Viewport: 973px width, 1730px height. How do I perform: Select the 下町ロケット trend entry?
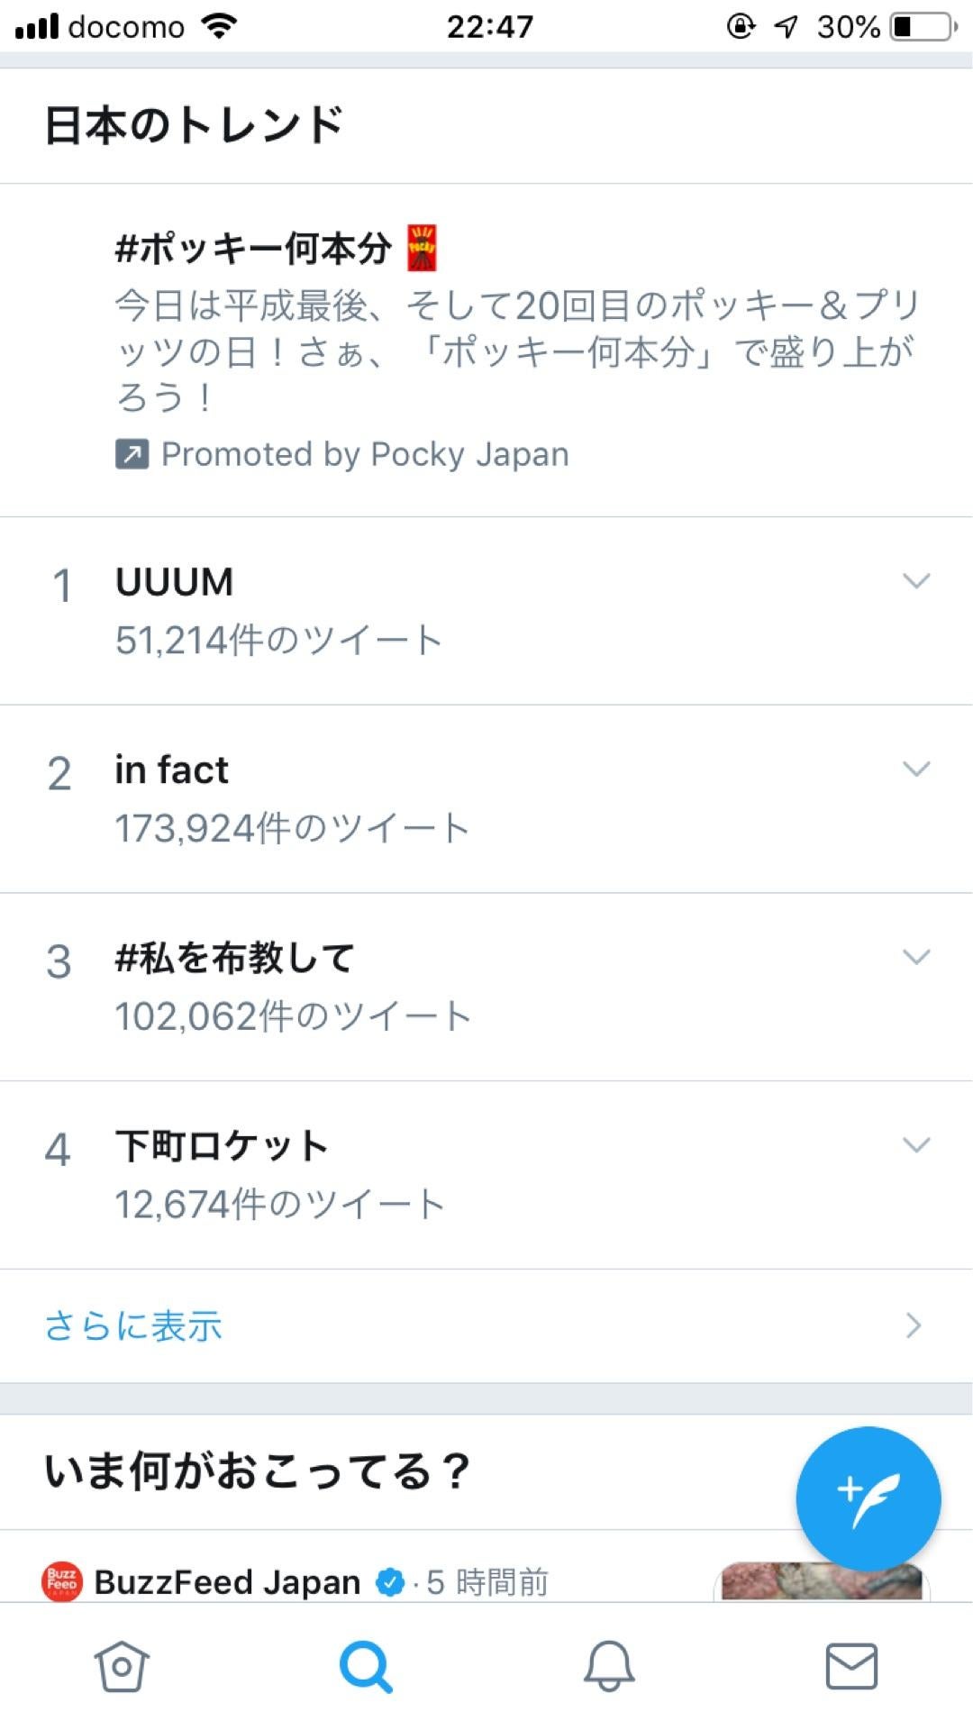pyautogui.click(x=486, y=1175)
